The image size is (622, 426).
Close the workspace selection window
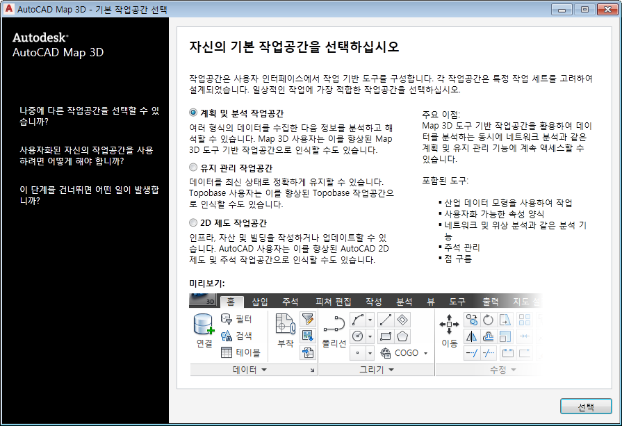coord(607,10)
